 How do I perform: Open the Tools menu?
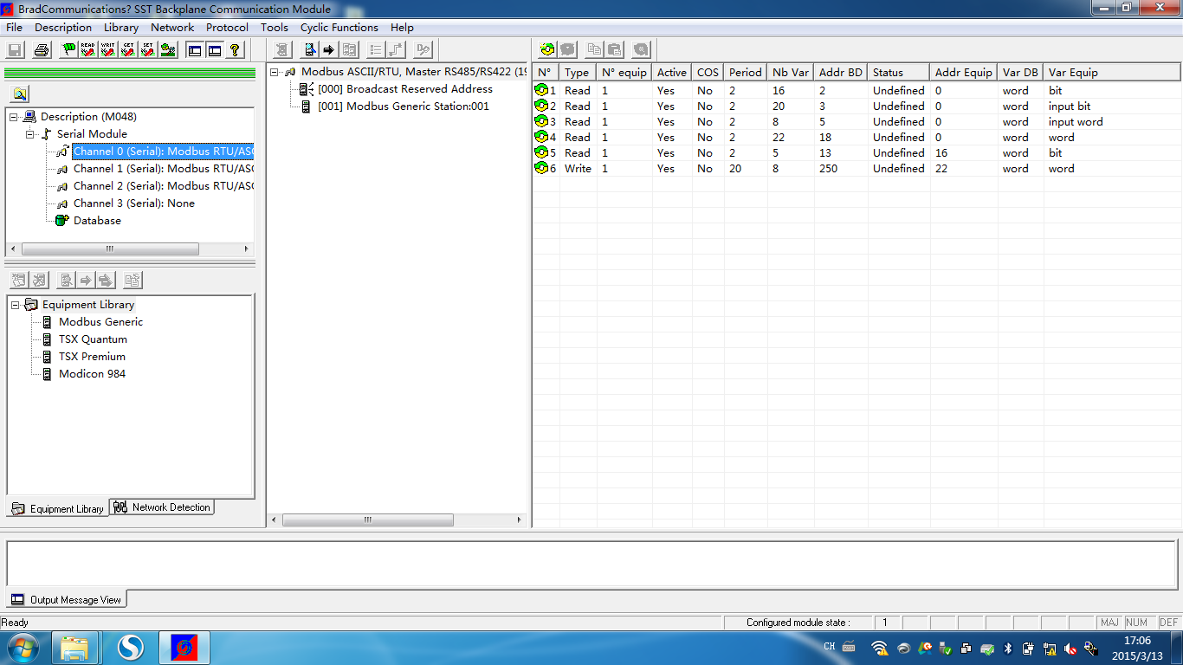coord(275,27)
